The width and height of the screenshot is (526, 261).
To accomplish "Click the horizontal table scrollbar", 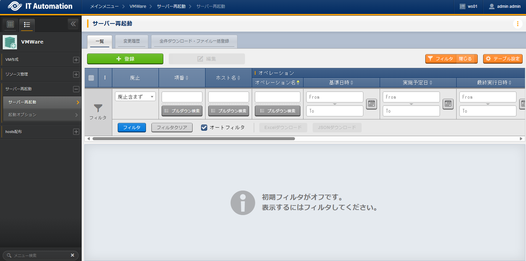I will coord(194,139).
